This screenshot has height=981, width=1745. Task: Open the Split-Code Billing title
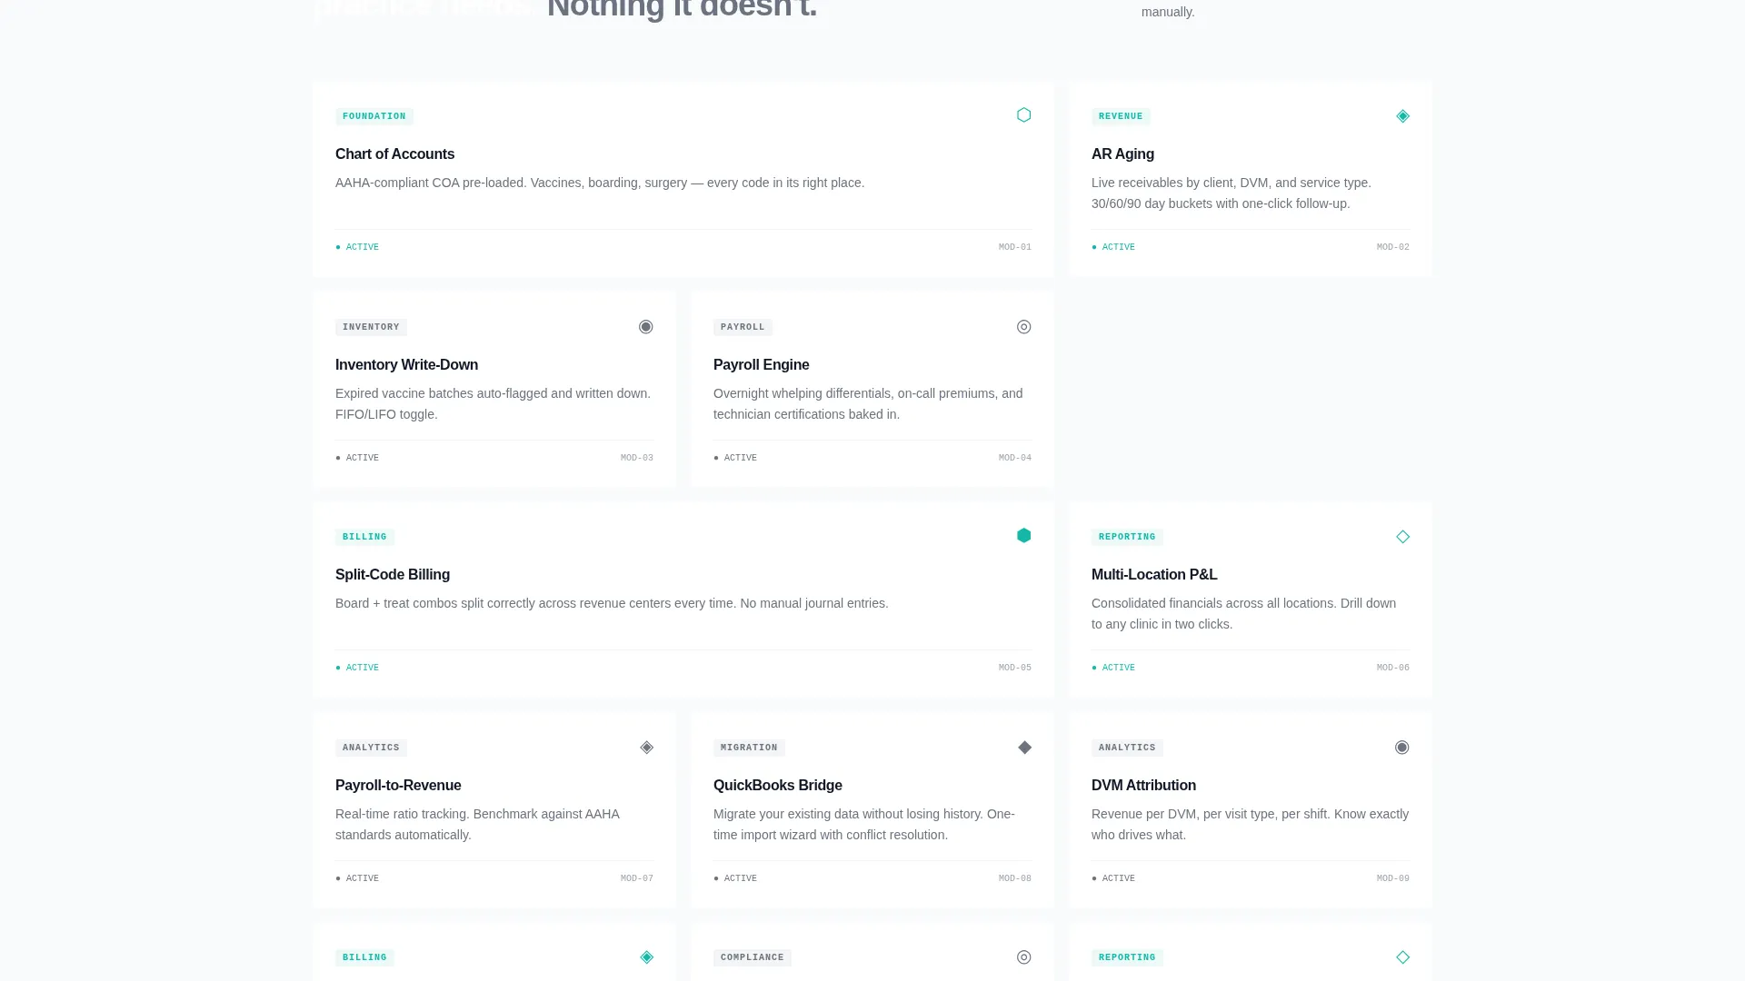[x=393, y=575]
